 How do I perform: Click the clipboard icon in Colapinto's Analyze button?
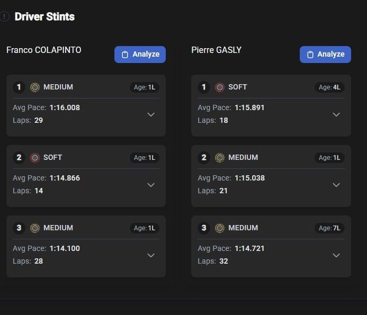click(x=125, y=55)
